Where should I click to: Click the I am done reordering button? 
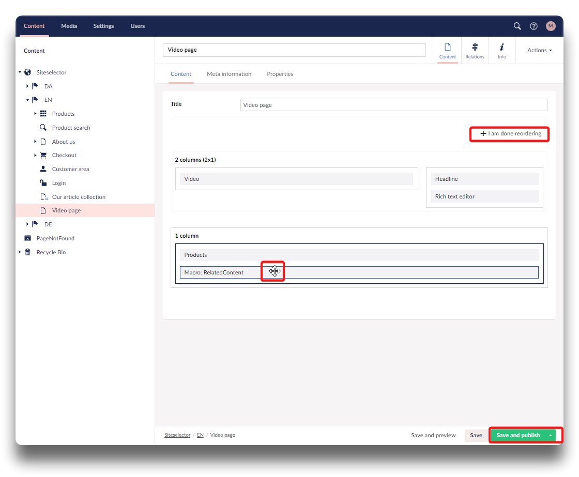(511, 134)
